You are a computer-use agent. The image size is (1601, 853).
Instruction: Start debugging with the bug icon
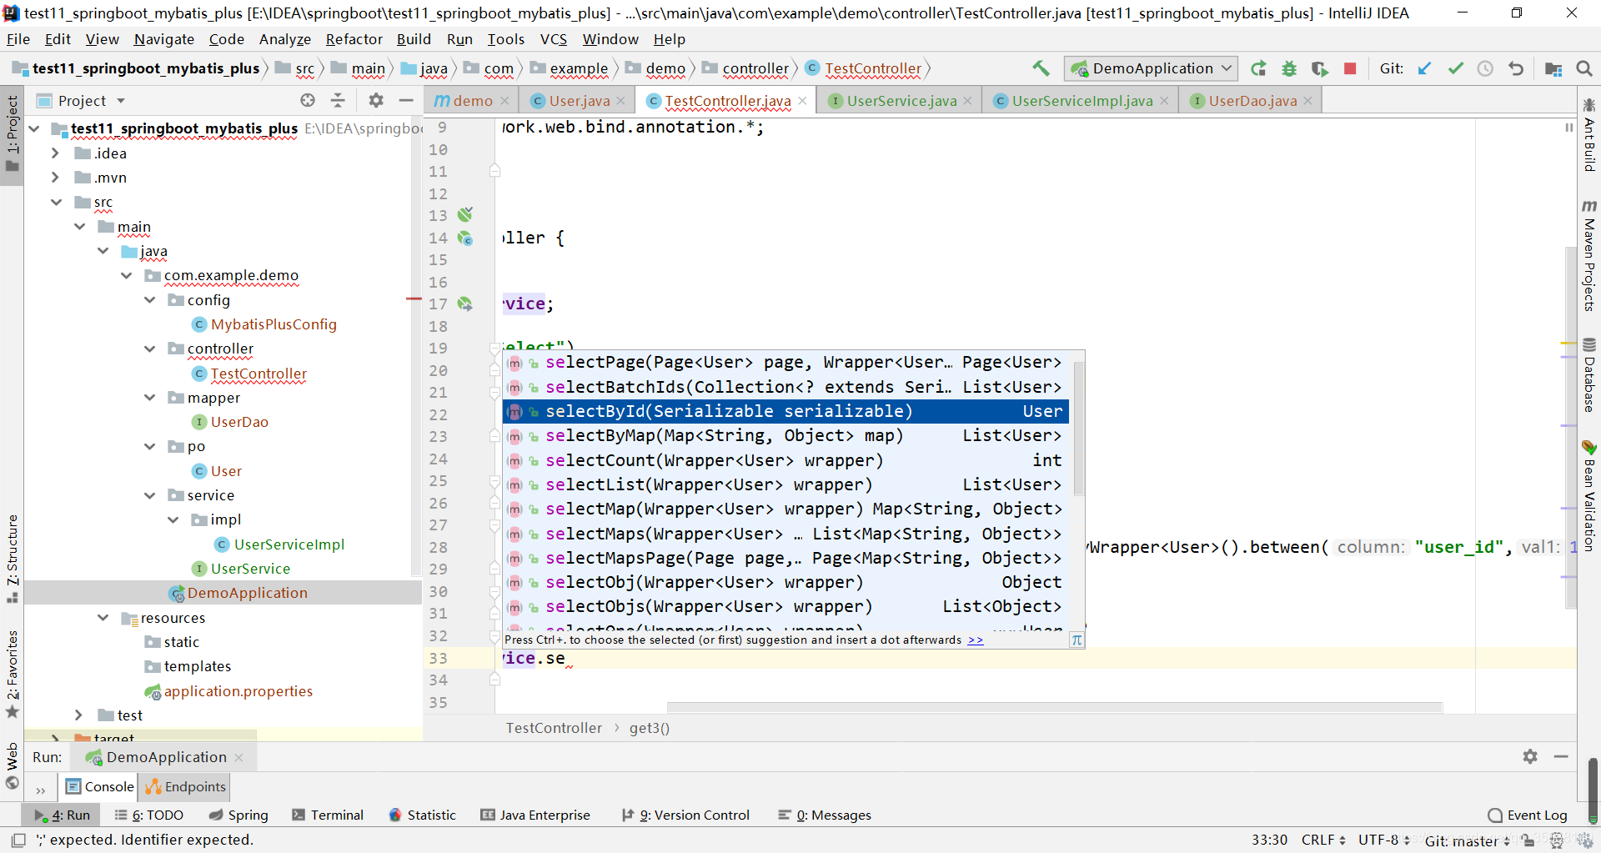point(1289,68)
